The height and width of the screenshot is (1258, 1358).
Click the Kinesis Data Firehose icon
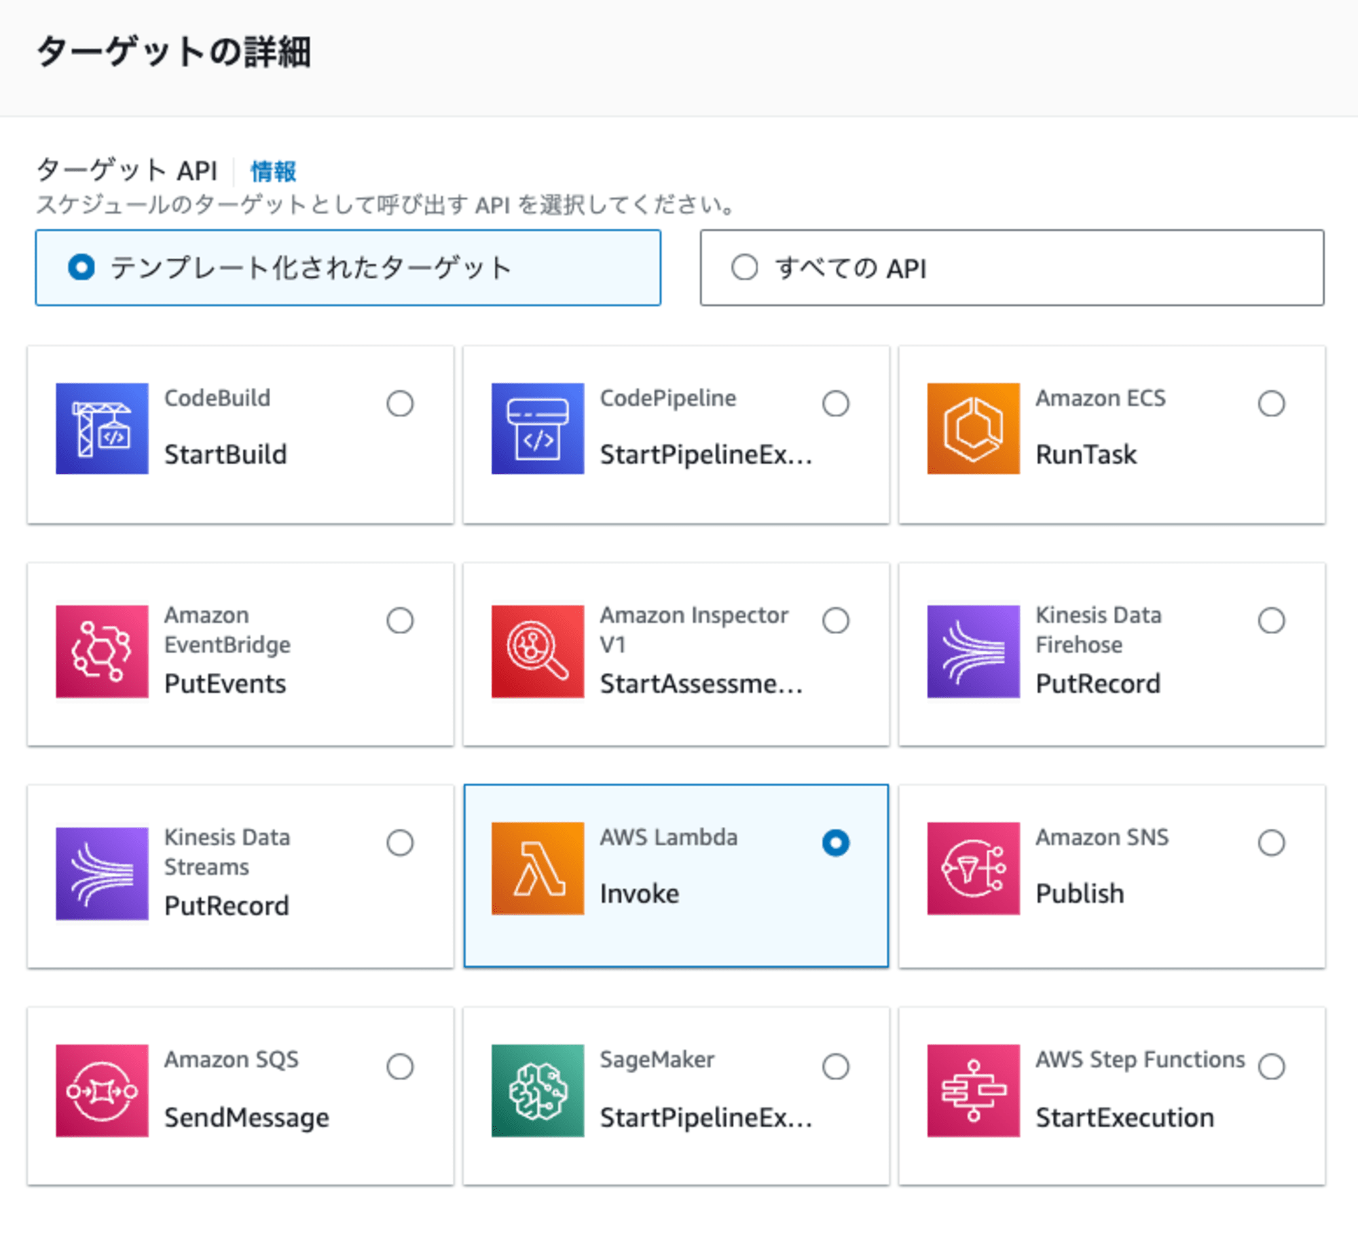[x=974, y=651]
